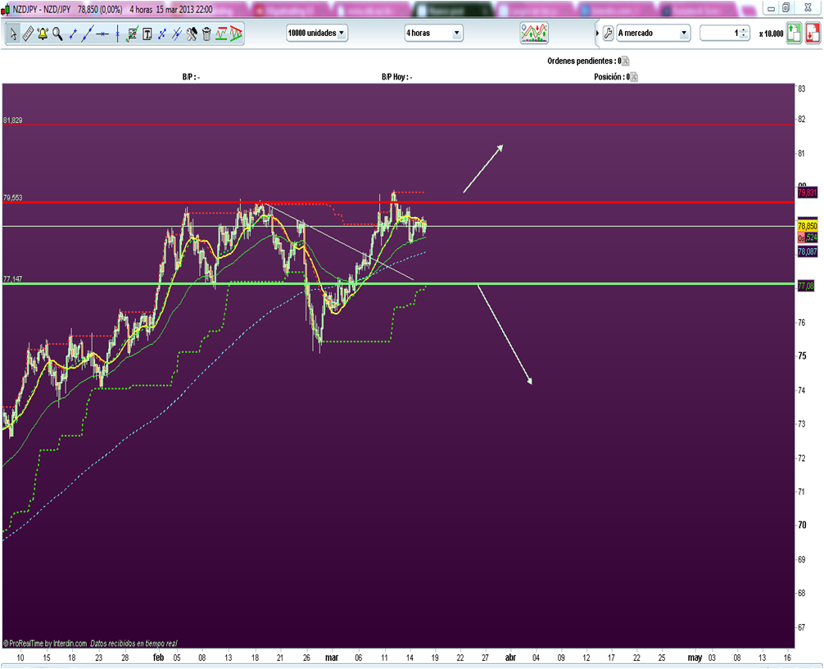Image resolution: width=824 pixels, height=669 pixels.
Task: Select the thin red line labeled 81,829
Action: click(398, 125)
